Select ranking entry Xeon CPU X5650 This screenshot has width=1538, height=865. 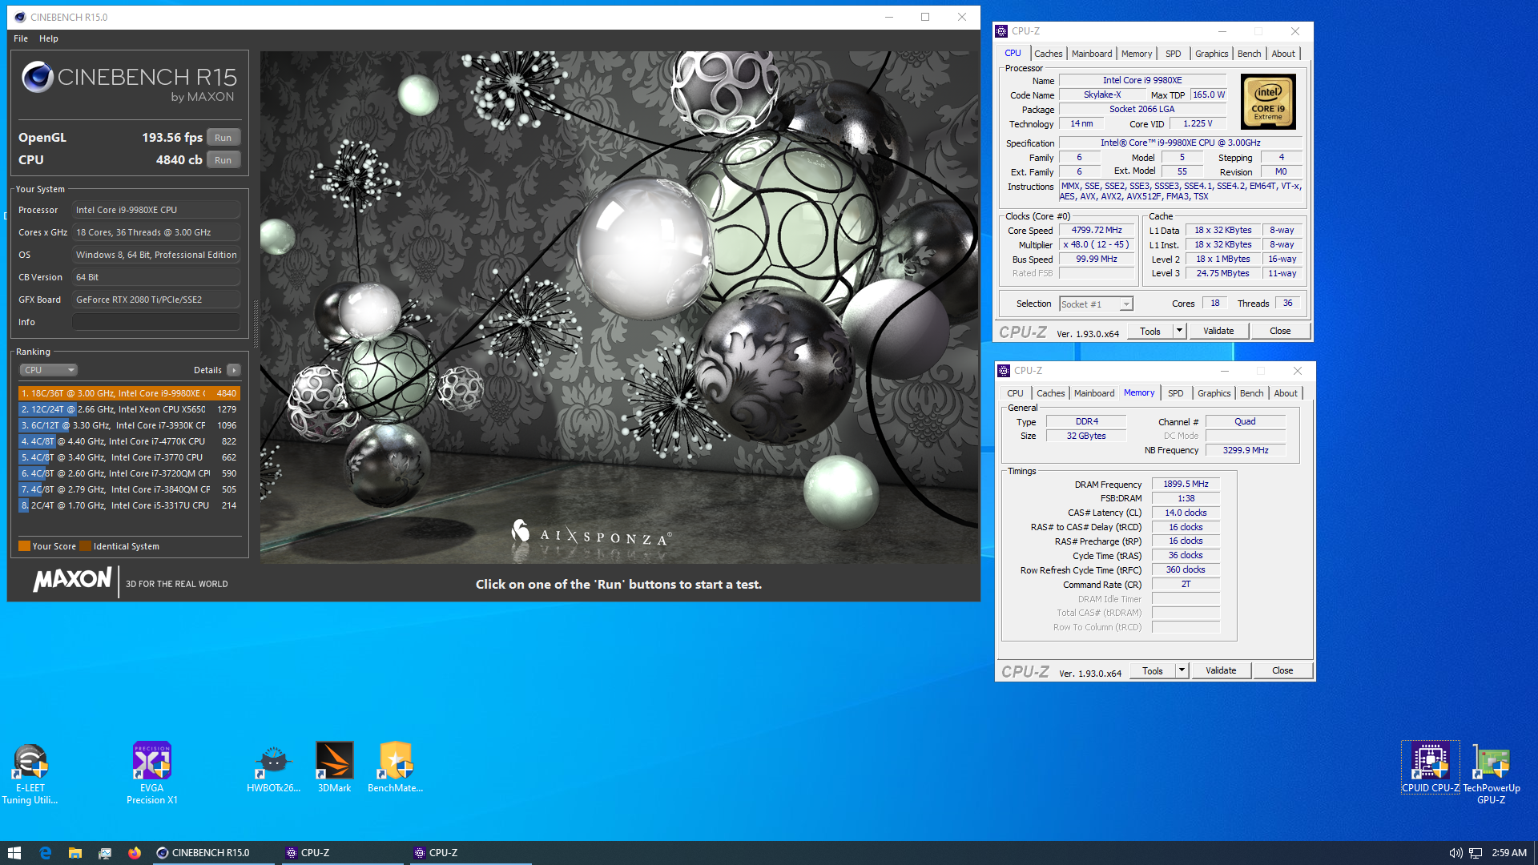(129, 409)
